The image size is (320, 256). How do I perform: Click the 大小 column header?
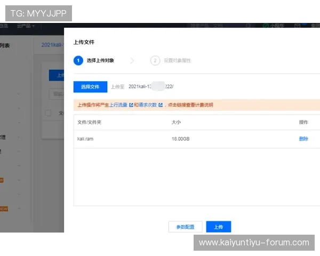tap(176, 122)
